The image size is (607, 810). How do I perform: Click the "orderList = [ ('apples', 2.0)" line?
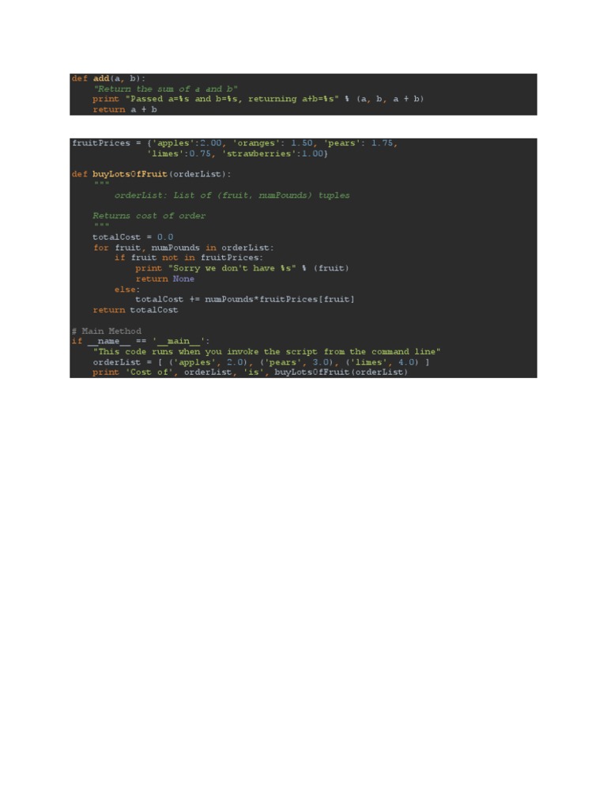tap(261, 362)
